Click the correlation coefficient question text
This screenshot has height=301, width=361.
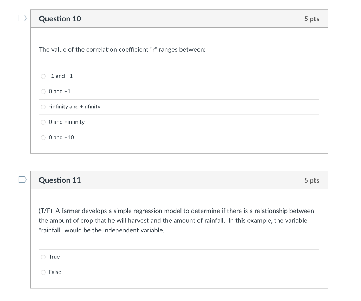tap(122, 49)
